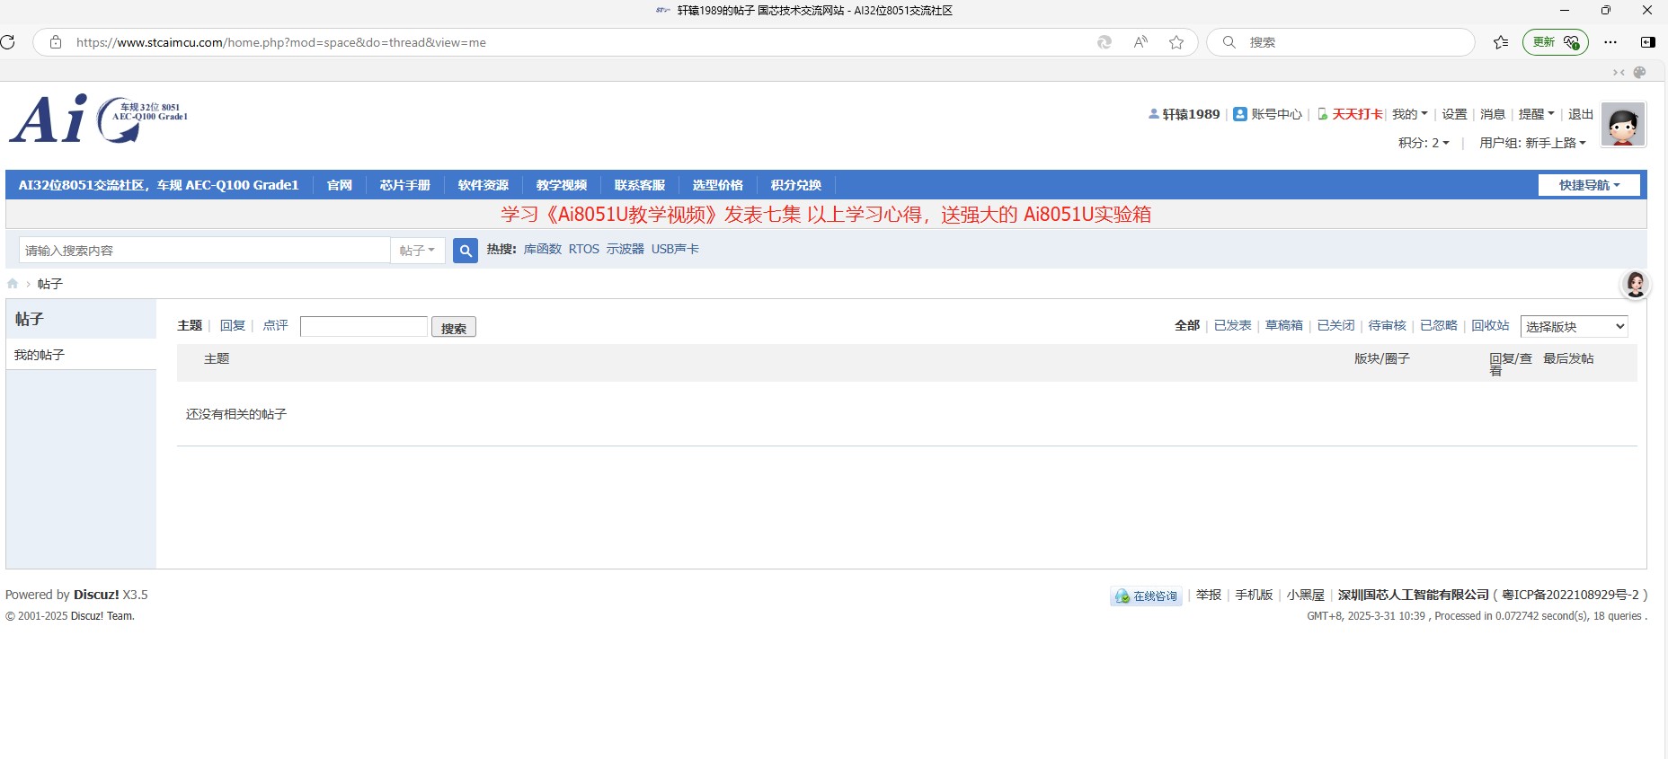This screenshot has height=759, width=1668.
Task: Click hot search 示波器
Action: [625, 249]
